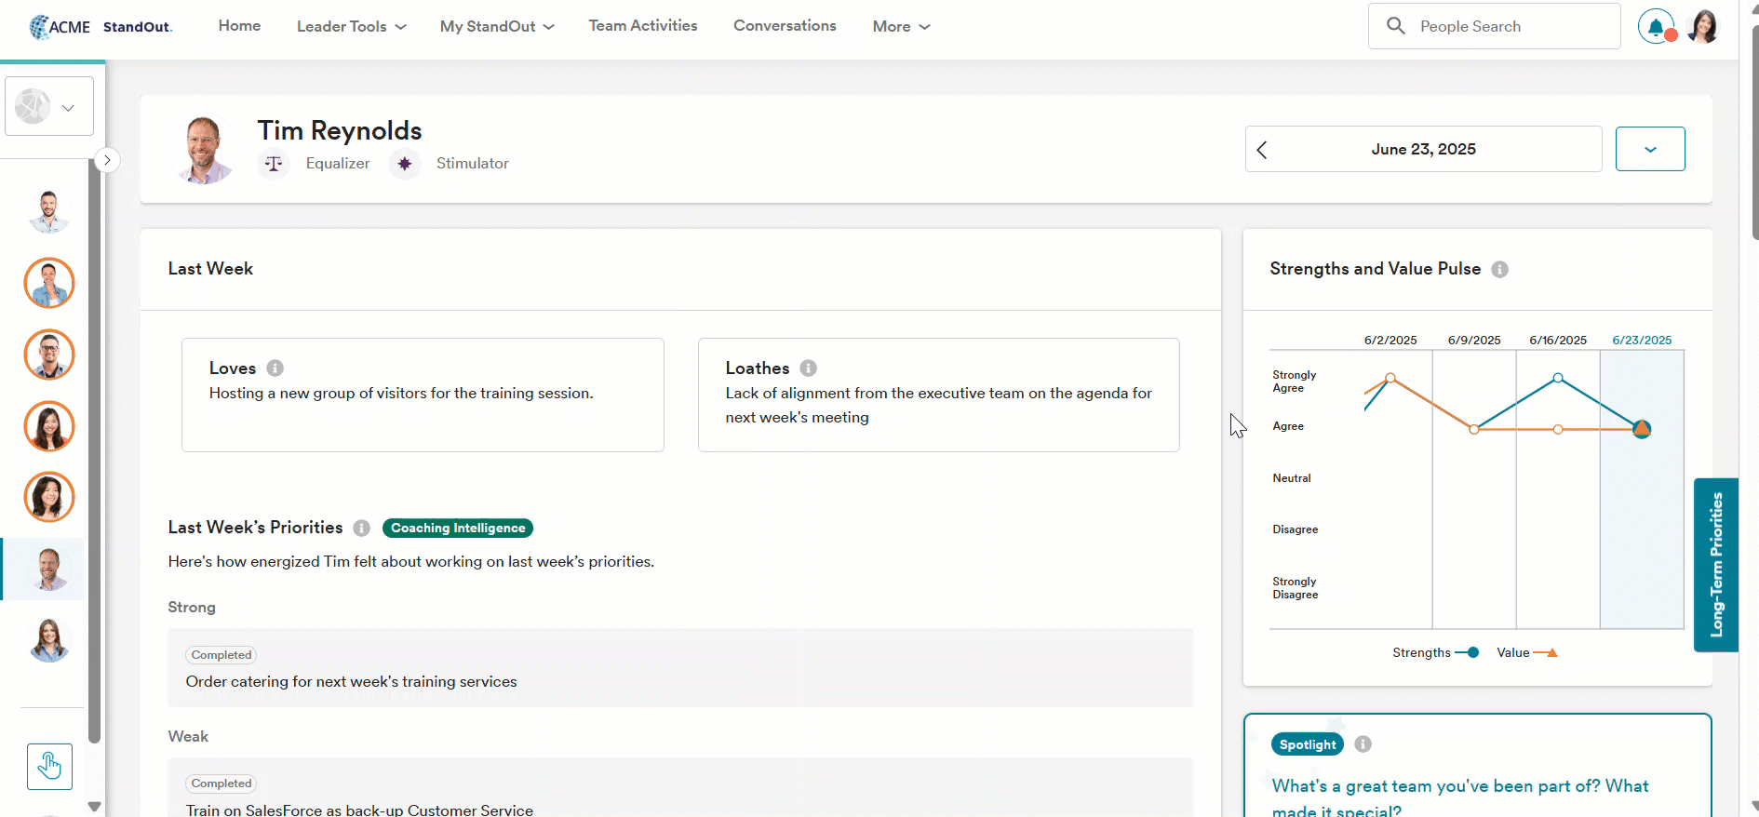Click the 6/2 Value data point

1390,378
